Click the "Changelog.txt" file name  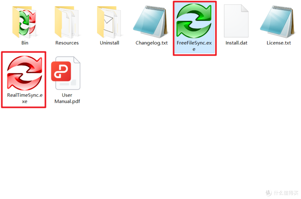point(152,43)
